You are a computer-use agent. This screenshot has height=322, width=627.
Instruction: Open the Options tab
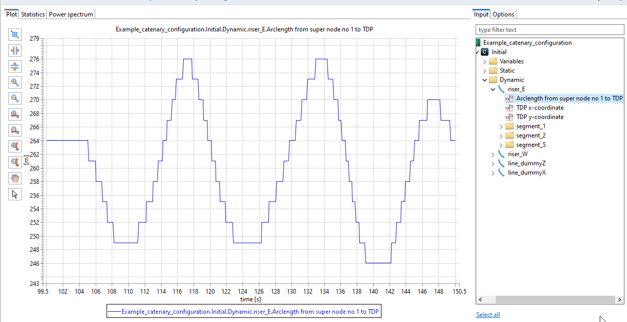[503, 14]
